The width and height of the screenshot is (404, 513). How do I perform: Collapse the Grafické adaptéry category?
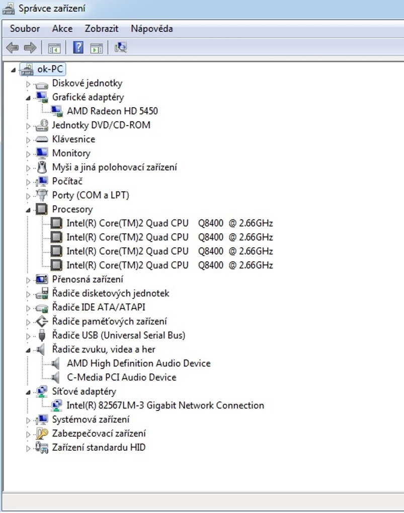[28, 97]
